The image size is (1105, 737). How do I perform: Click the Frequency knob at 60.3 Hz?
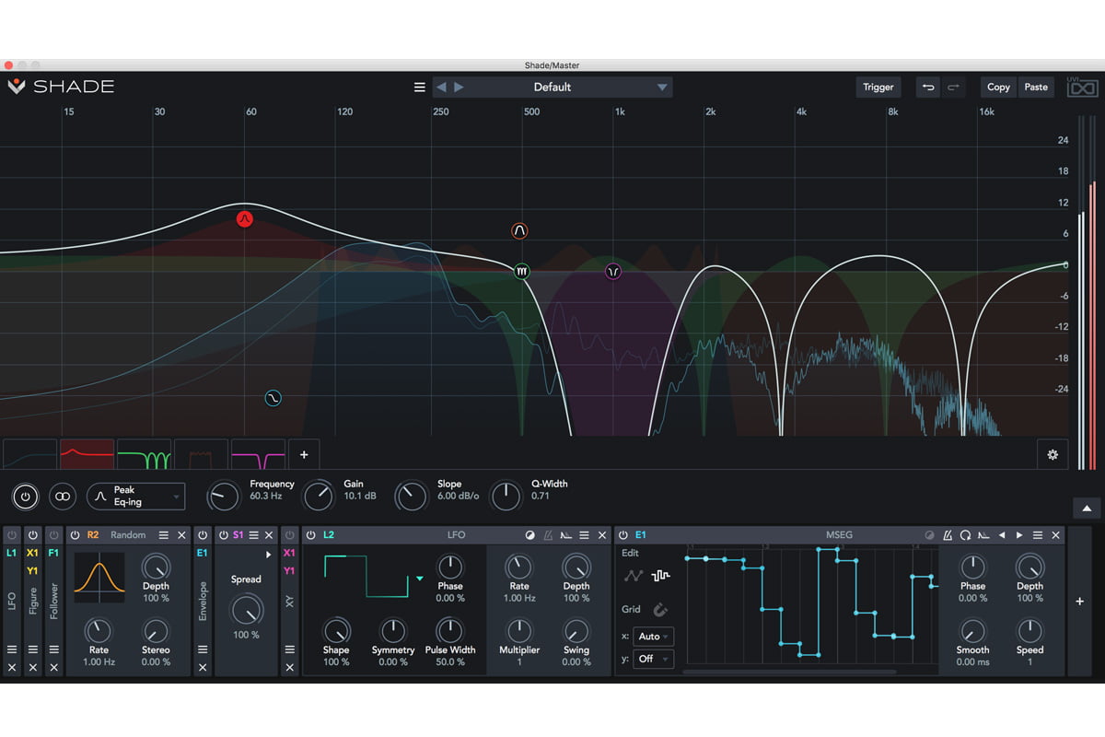pyautogui.click(x=223, y=497)
